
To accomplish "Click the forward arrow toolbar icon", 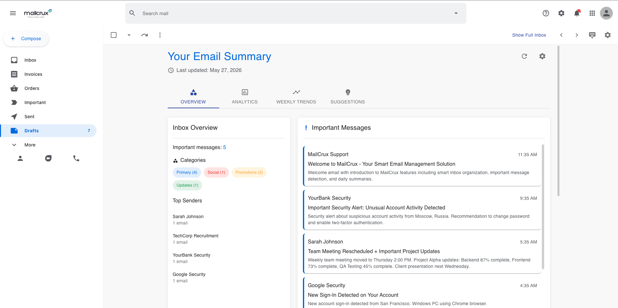I will click(145, 35).
